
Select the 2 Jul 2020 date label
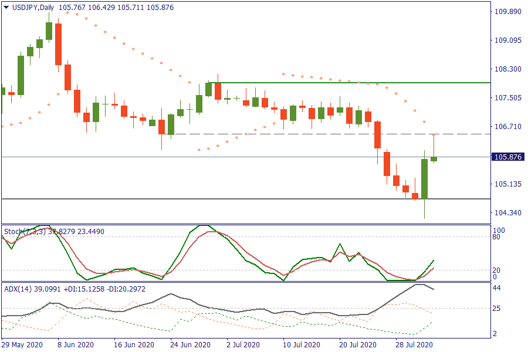click(243, 345)
